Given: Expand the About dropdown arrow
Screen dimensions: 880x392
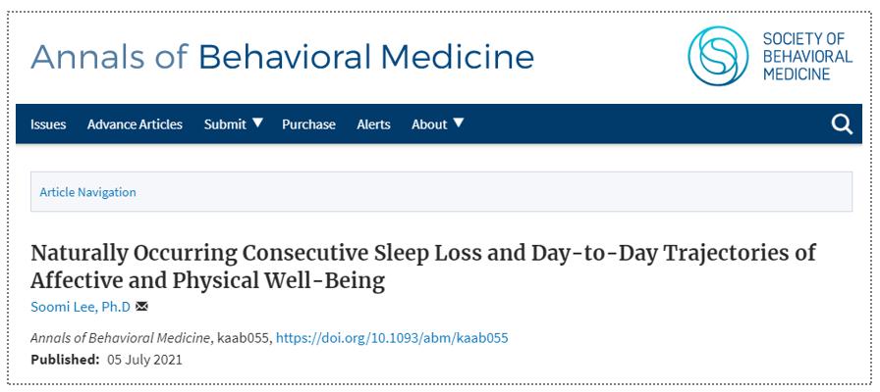Looking at the screenshot, I should tap(459, 123).
